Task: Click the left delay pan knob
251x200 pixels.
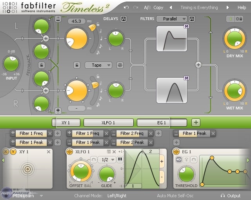Action: click(116, 38)
